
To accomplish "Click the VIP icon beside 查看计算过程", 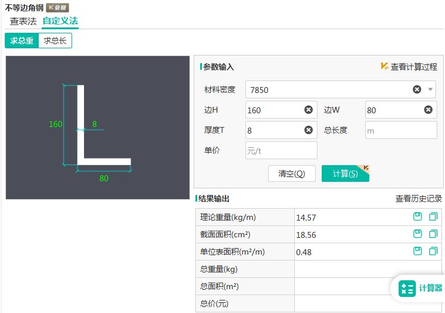I will pos(384,66).
